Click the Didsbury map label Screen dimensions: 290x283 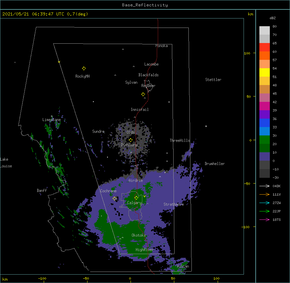click(129, 145)
